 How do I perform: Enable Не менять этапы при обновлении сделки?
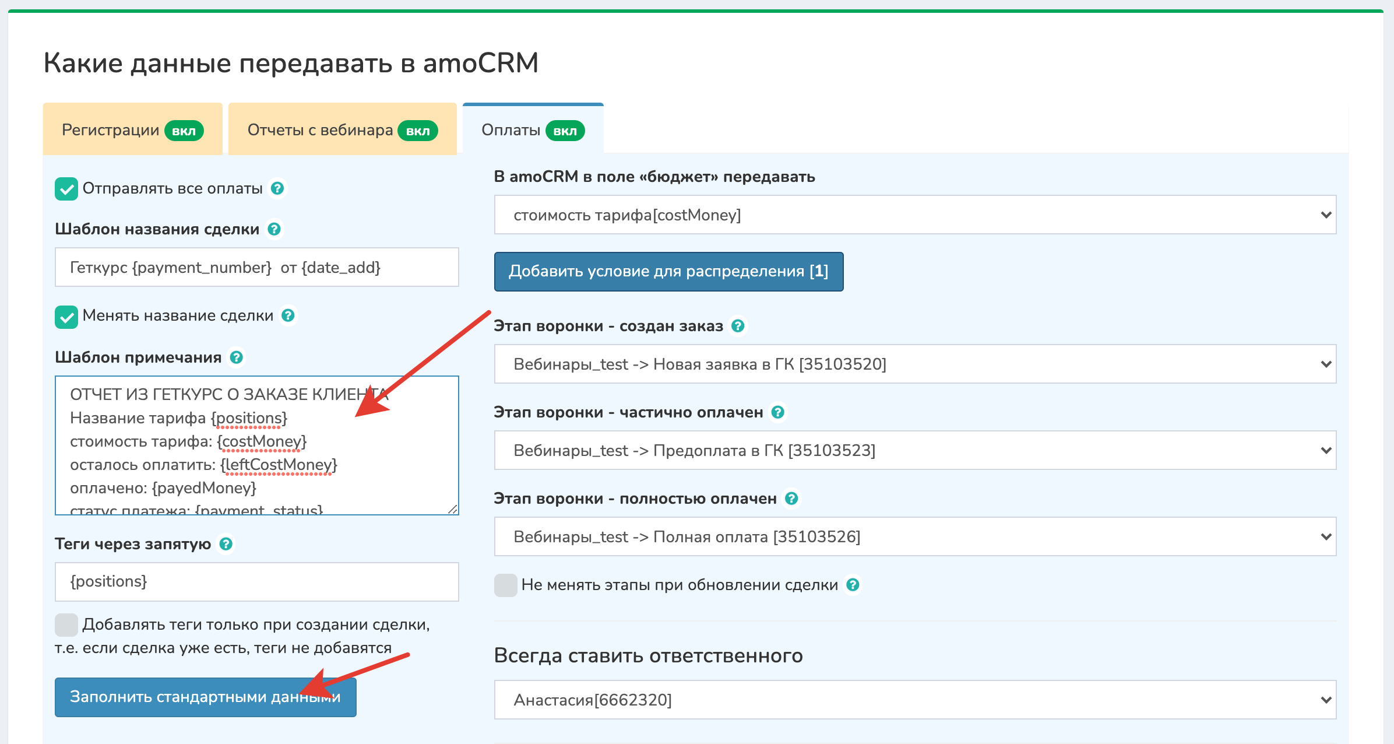[x=506, y=585]
